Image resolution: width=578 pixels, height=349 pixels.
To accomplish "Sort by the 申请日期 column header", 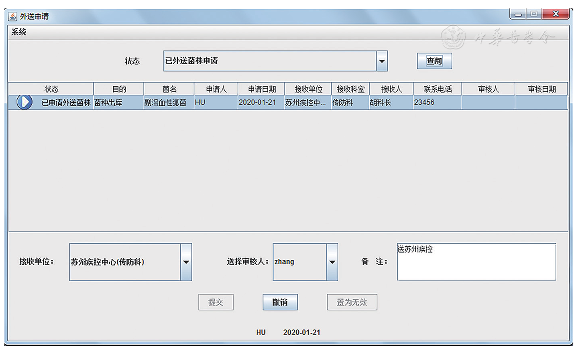I will coord(261,89).
